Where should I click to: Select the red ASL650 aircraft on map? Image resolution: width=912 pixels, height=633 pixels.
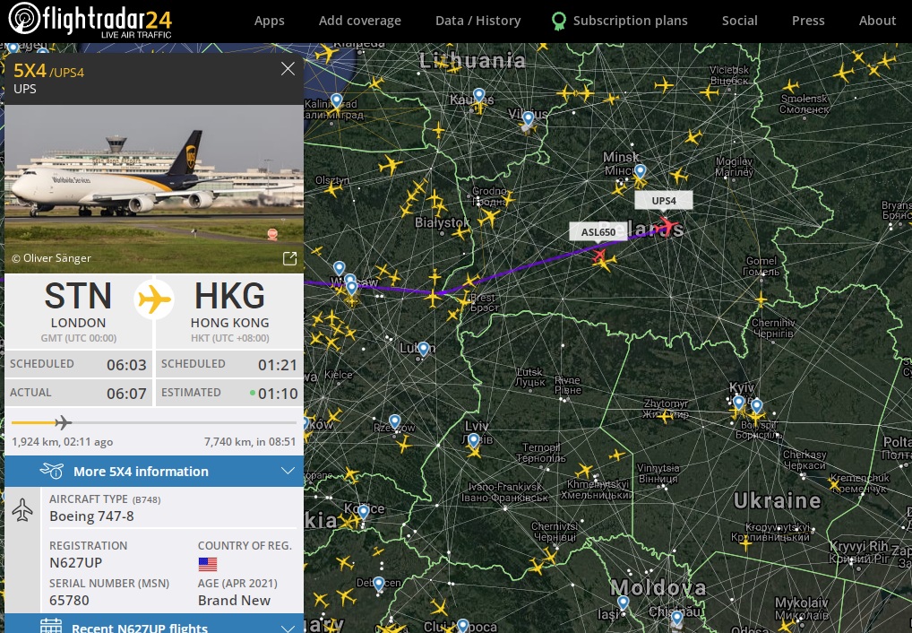coord(599,256)
